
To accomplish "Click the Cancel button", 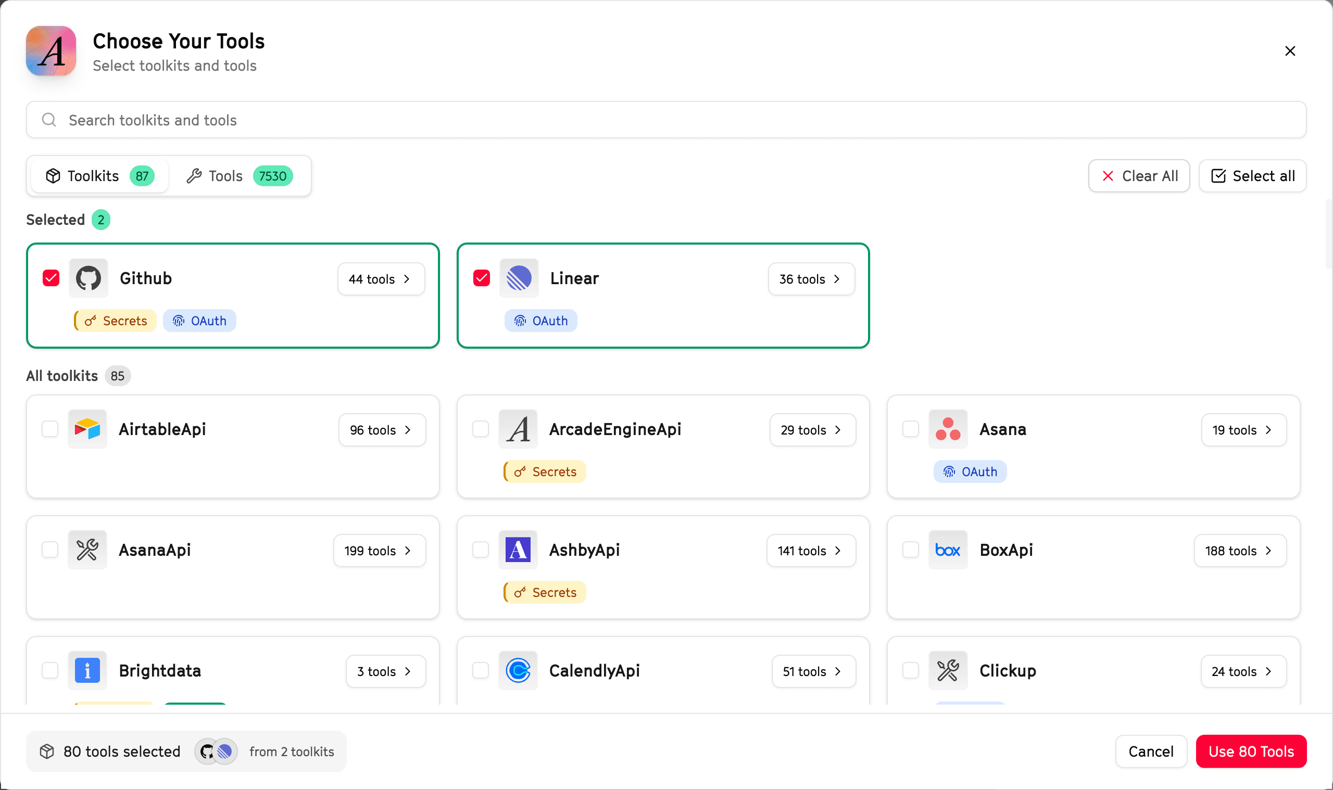I will click(x=1150, y=751).
